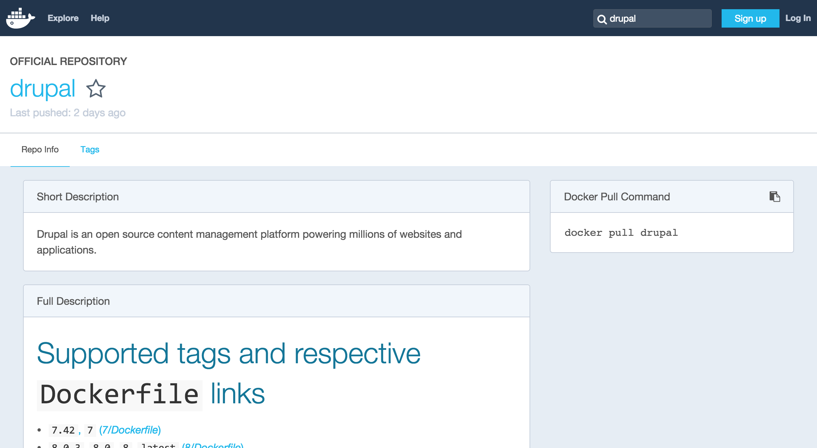This screenshot has width=817, height=448.
Task: Open the 7/Dockerfile link
Action: (x=130, y=430)
